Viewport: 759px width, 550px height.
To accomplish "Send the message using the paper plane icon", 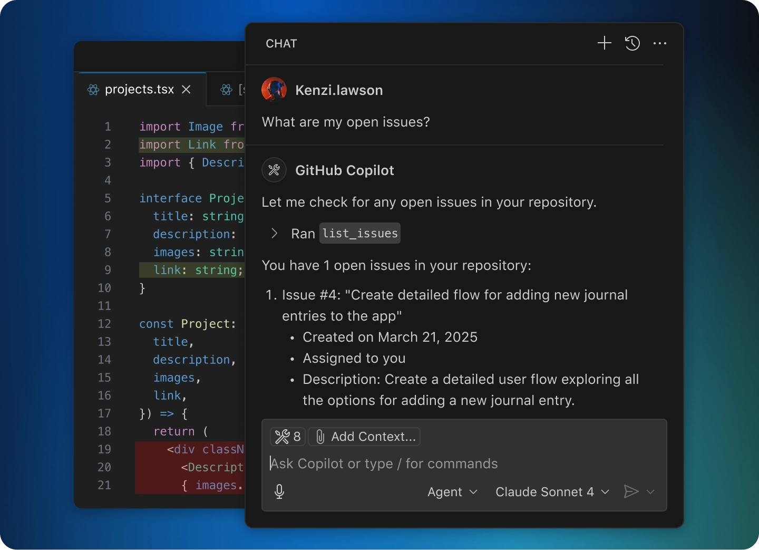I will [631, 492].
